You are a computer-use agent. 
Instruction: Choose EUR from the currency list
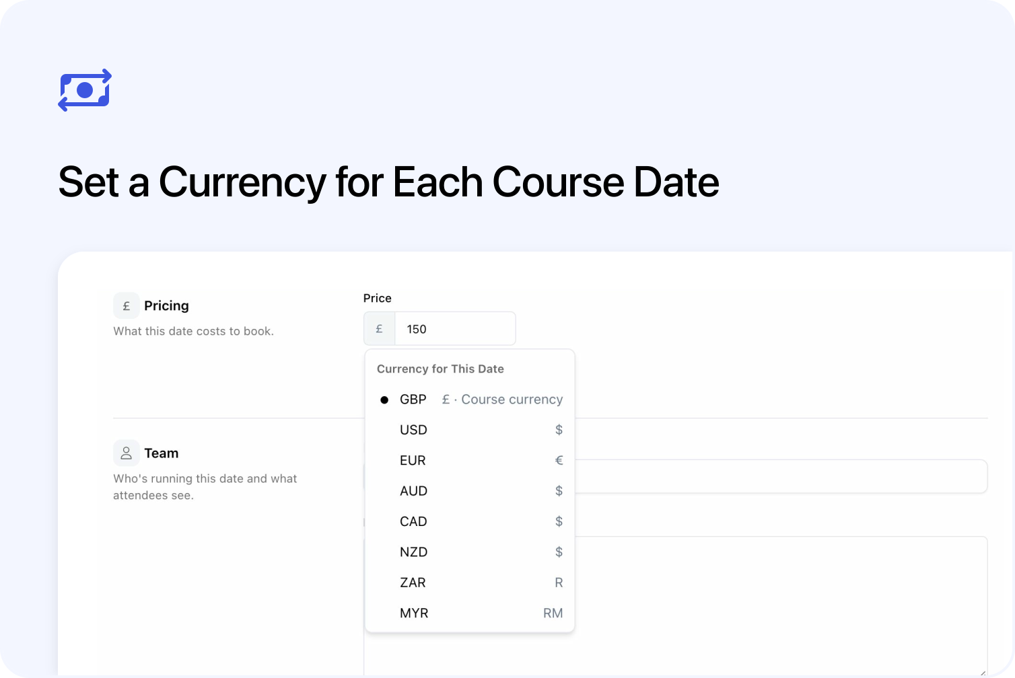[470, 461]
